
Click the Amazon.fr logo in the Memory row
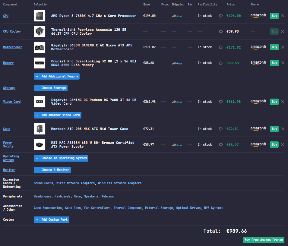(258, 63)
